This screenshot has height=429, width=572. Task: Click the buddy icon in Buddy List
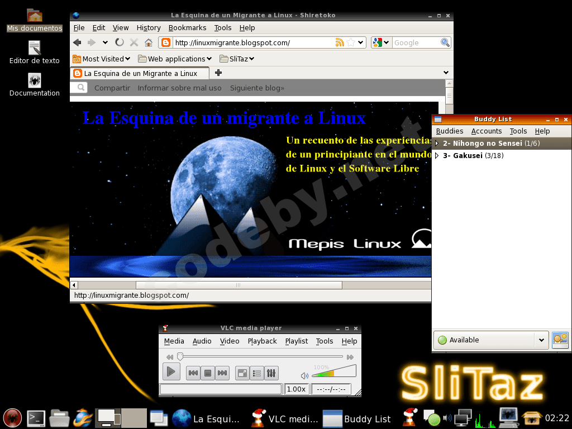[x=560, y=340]
